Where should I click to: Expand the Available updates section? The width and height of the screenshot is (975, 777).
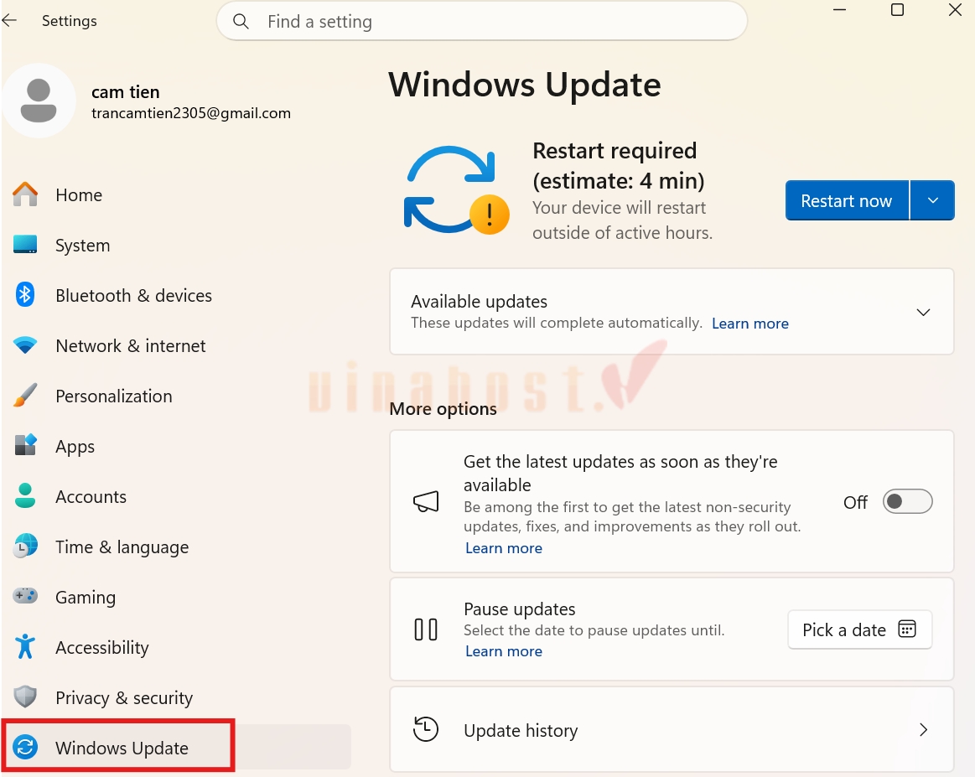[923, 312]
